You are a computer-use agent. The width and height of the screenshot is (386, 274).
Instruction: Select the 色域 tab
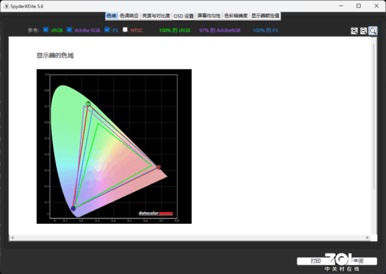tap(111, 16)
